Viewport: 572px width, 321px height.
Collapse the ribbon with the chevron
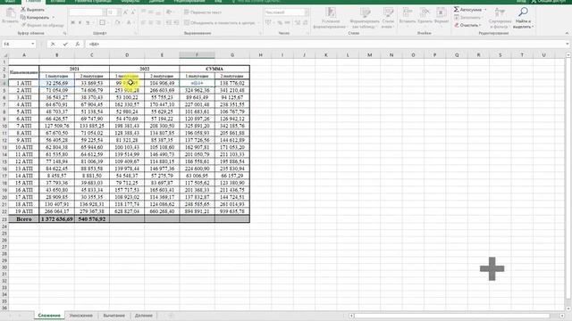[x=567, y=33]
